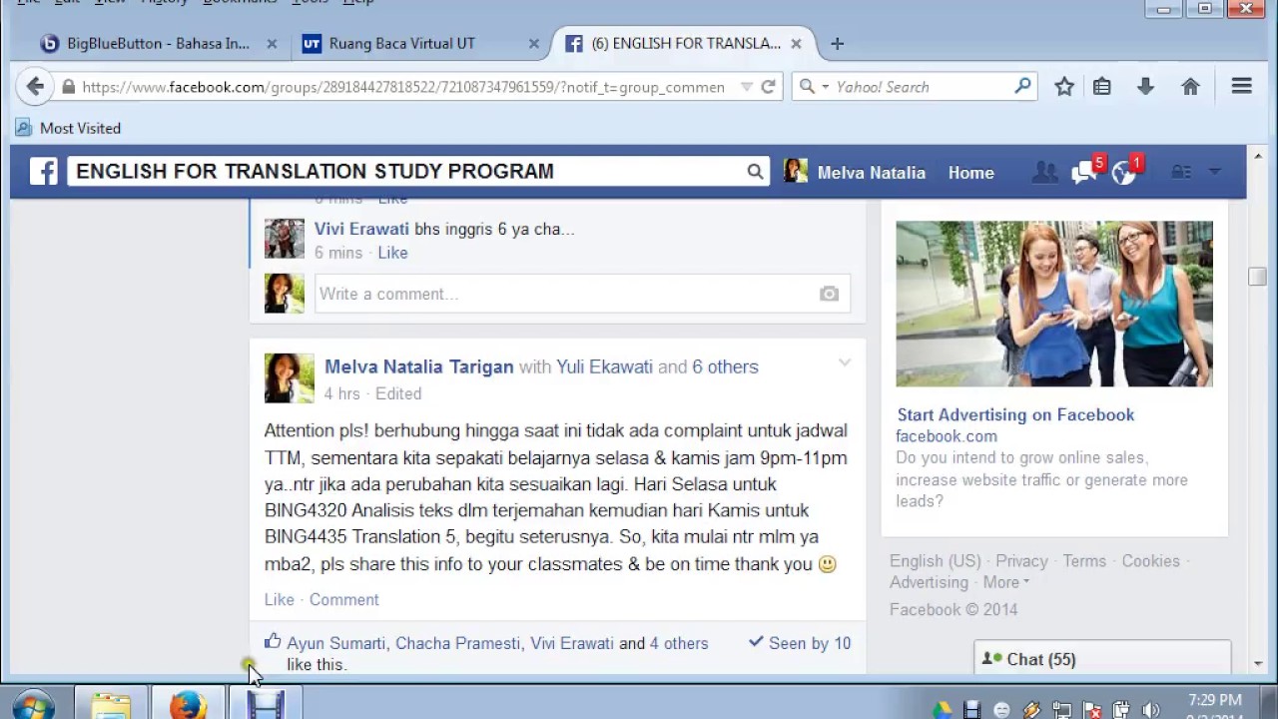Image resolution: width=1278 pixels, height=719 pixels.
Task: Open Melva Natalia Tarigan post author link
Action: (419, 366)
